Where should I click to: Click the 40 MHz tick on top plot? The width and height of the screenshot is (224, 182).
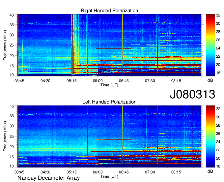coord(12,15)
